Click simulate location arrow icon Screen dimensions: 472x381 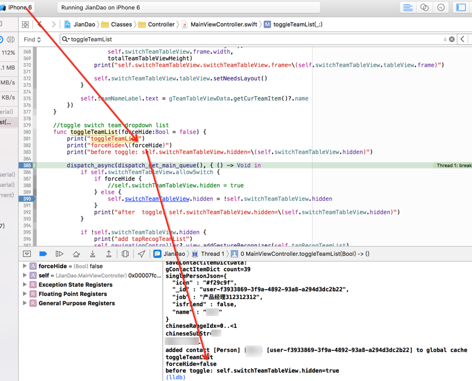point(142,254)
